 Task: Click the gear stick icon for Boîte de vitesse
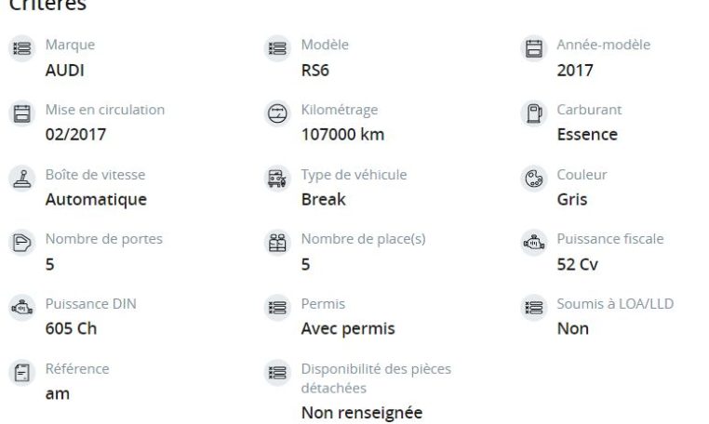tap(22, 179)
